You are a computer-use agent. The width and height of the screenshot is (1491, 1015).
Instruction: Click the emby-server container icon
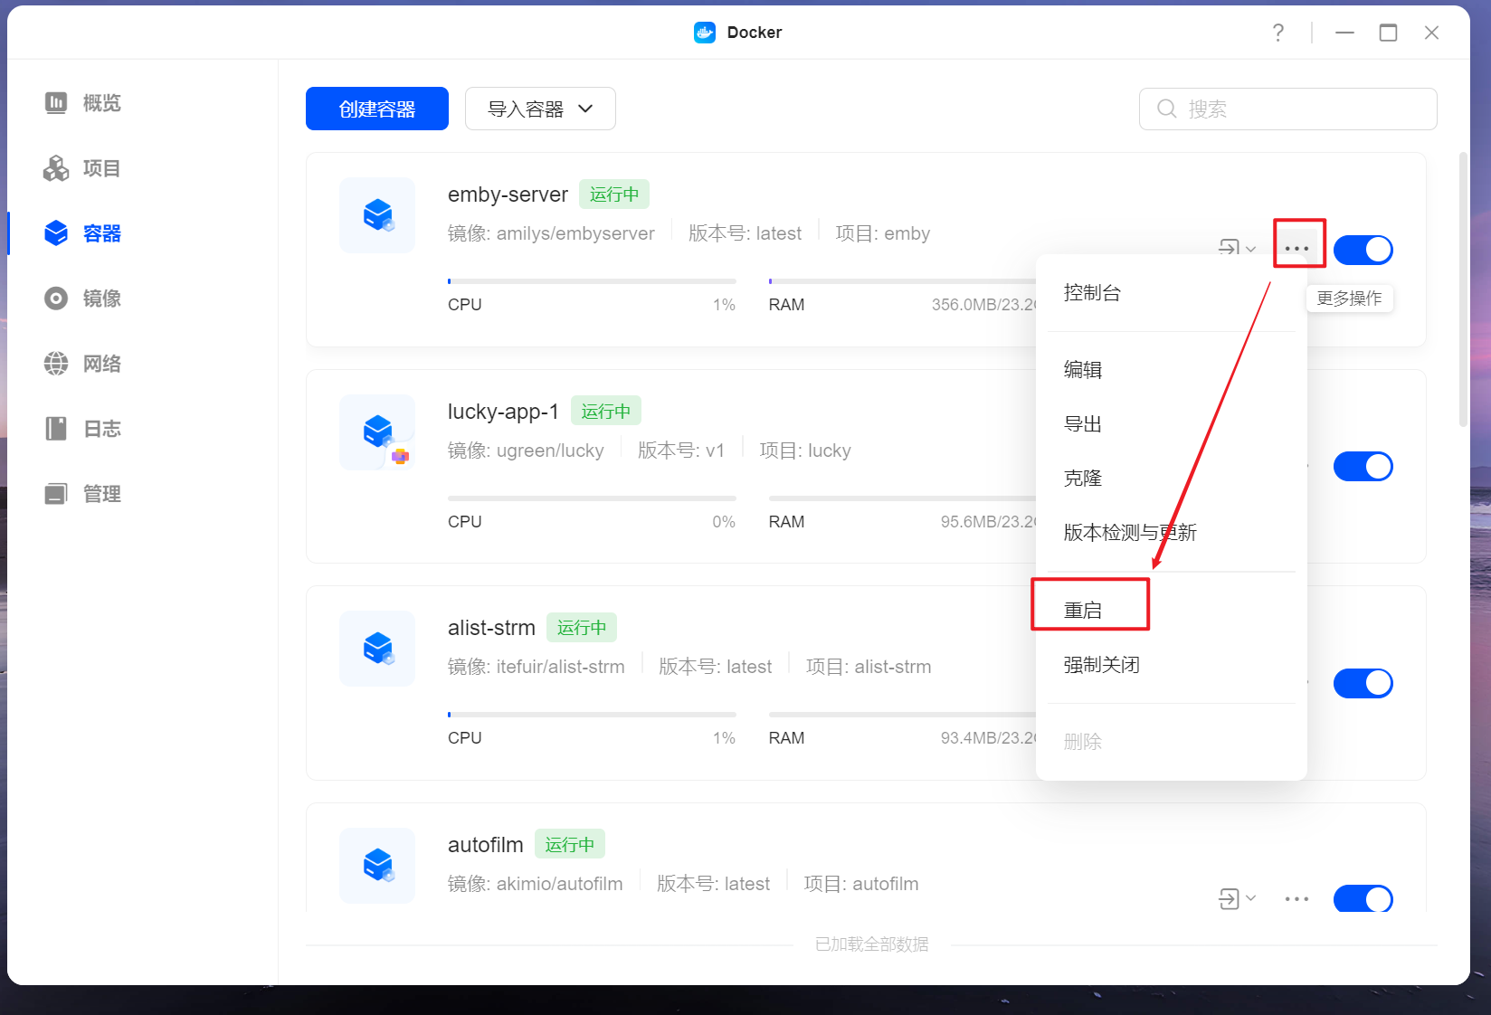pyautogui.click(x=377, y=215)
